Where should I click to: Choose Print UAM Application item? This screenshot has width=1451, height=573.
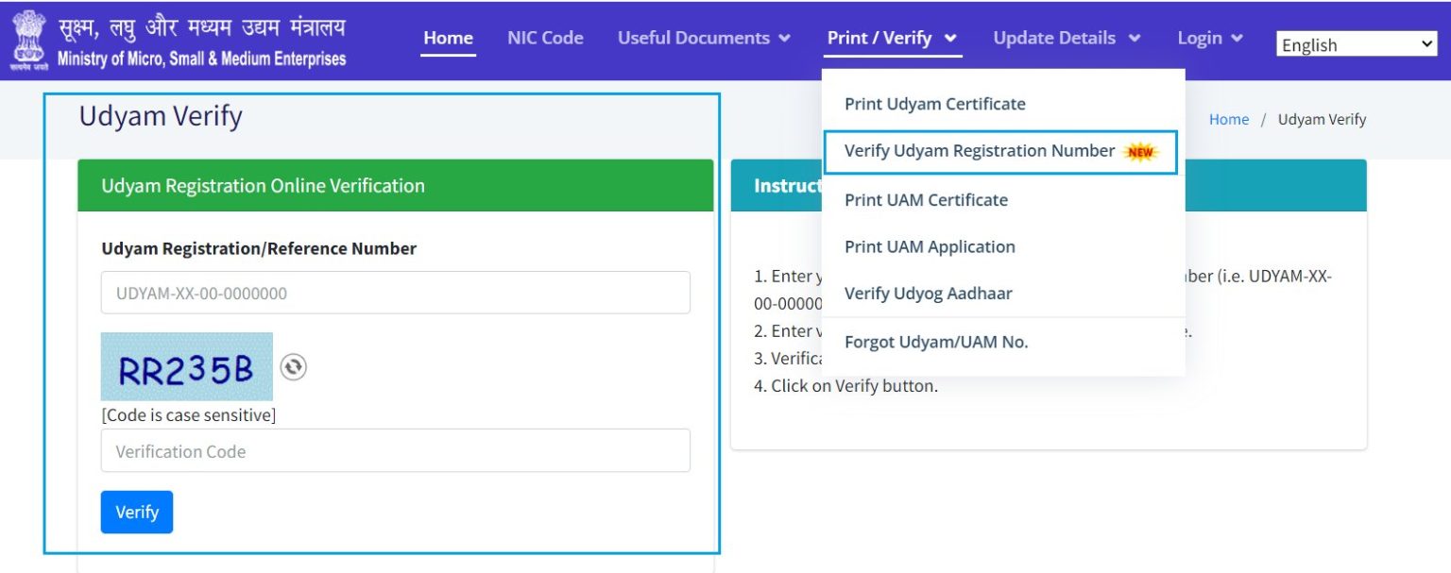point(930,247)
